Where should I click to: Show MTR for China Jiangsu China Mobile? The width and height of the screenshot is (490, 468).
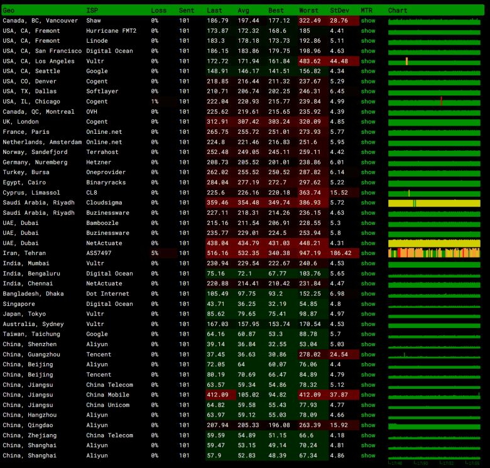pyautogui.click(x=367, y=395)
